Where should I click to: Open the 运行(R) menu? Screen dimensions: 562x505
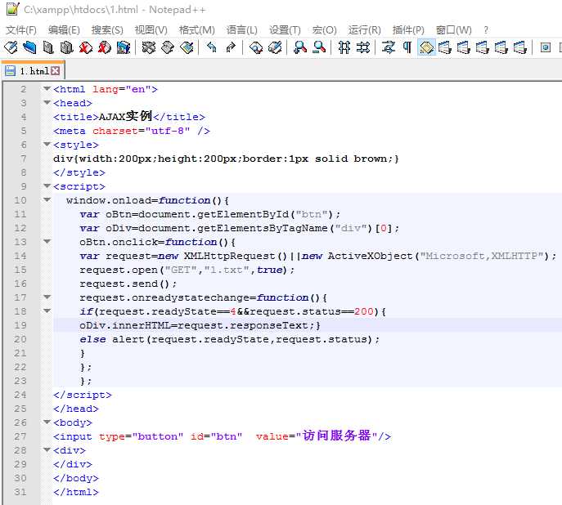point(365,30)
